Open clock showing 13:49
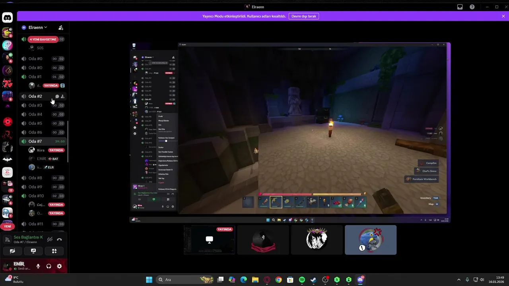This screenshot has height=286, width=509. pos(497,280)
